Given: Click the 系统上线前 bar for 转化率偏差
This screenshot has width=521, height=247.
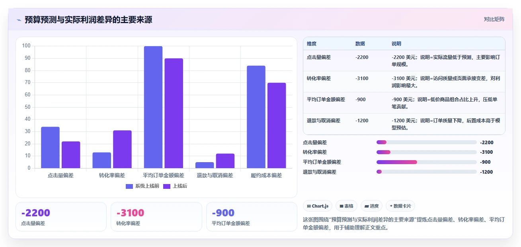Looking at the screenshot, I should click(102, 160).
